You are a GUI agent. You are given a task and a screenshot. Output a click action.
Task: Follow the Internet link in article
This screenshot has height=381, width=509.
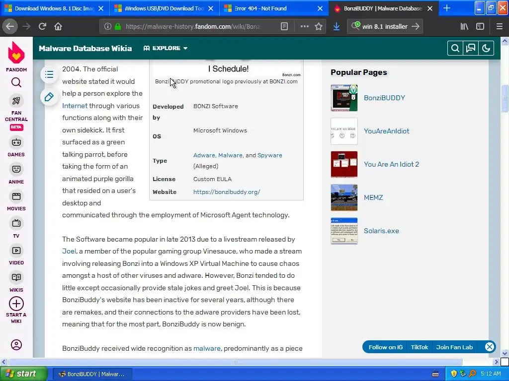pyautogui.click(x=75, y=106)
